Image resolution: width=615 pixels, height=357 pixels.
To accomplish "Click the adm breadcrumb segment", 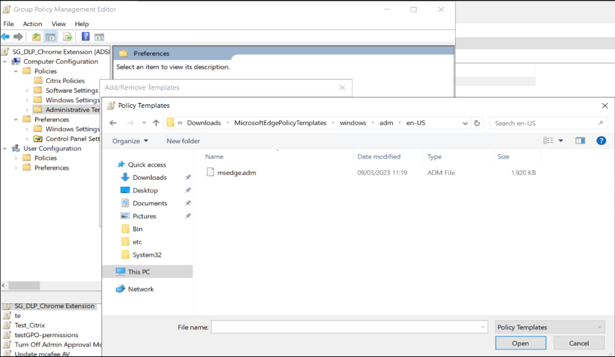I will (x=386, y=123).
